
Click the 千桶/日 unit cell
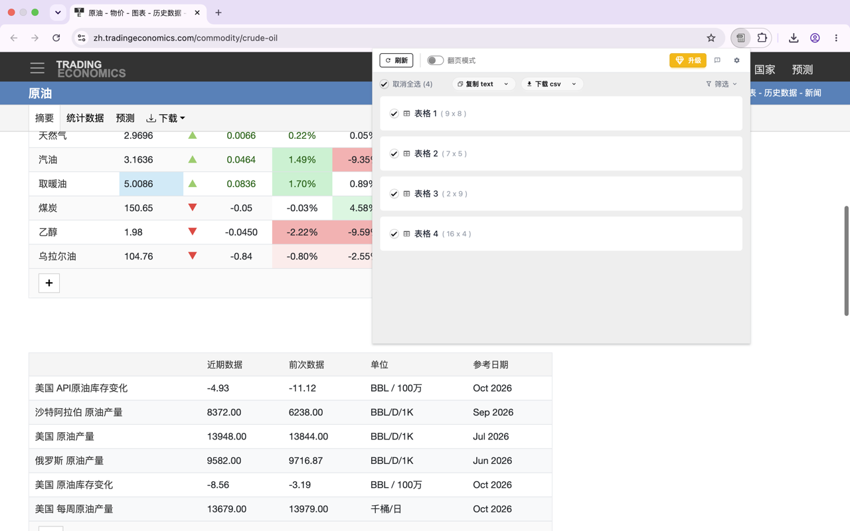(387, 509)
